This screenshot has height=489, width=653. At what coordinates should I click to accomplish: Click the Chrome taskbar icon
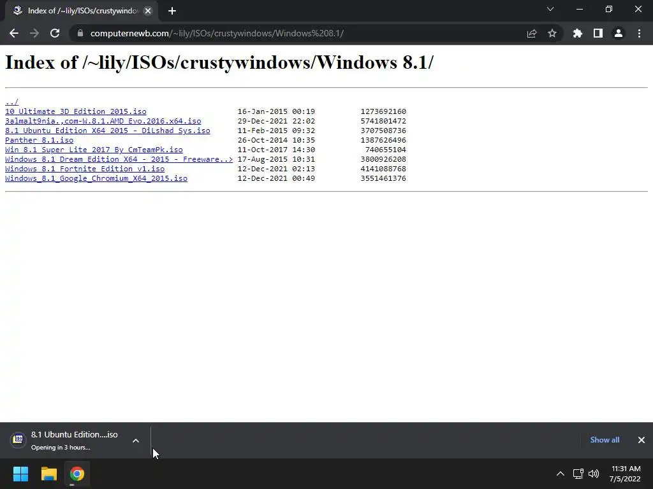(x=77, y=474)
